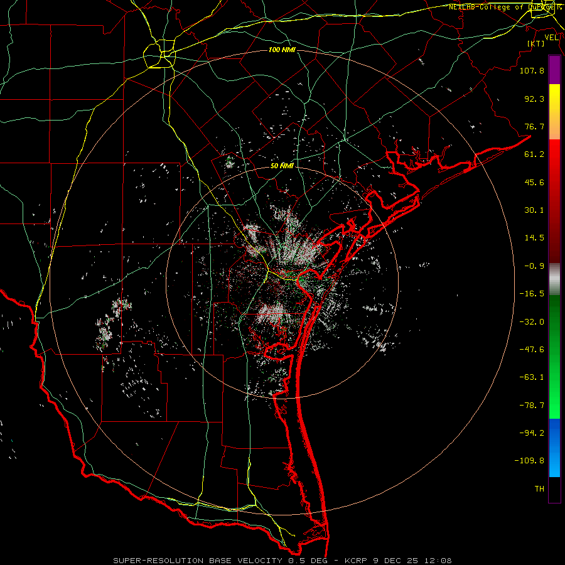Click the -63.1 velocity scale value
Screen dimensions: 565x565
pyautogui.click(x=532, y=377)
